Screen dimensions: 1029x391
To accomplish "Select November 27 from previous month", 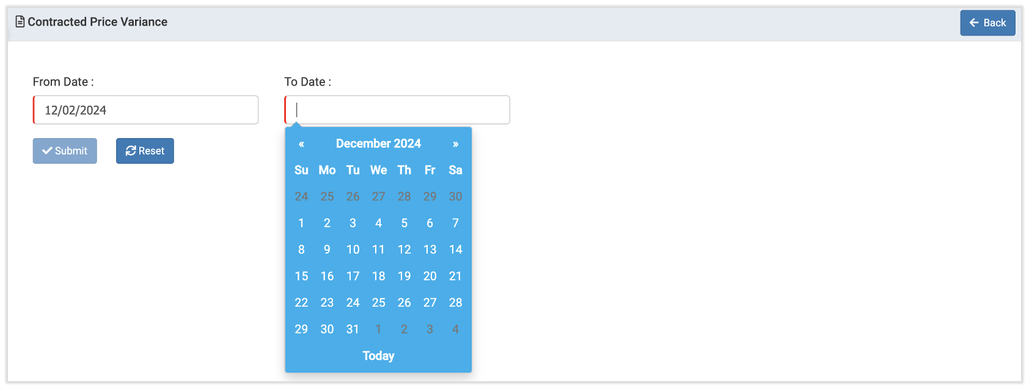I will [x=378, y=197].
